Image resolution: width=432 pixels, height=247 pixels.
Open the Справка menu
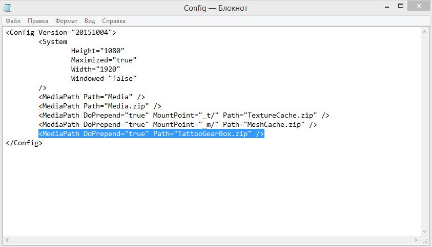(x=114, y=21)
